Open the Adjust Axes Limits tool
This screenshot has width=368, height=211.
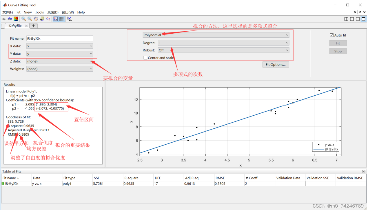click(69, 19)
